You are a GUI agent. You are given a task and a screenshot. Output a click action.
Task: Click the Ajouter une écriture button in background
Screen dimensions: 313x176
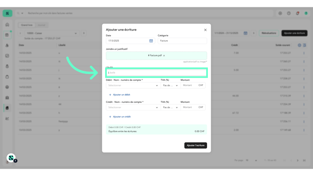pyautogui.click(x=294, y=33)
